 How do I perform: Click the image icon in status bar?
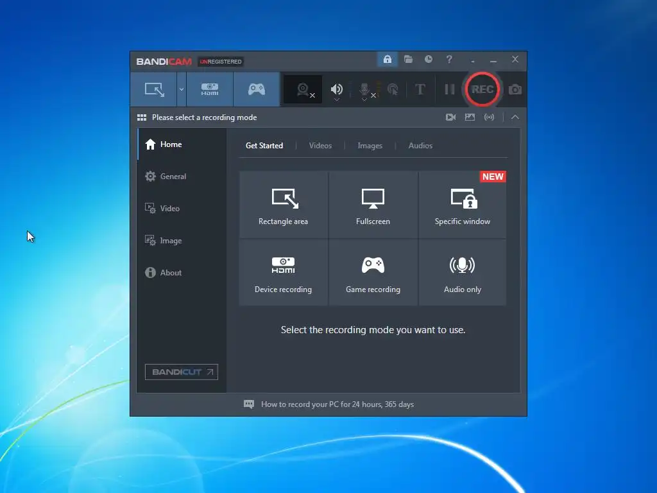[470, 117]
